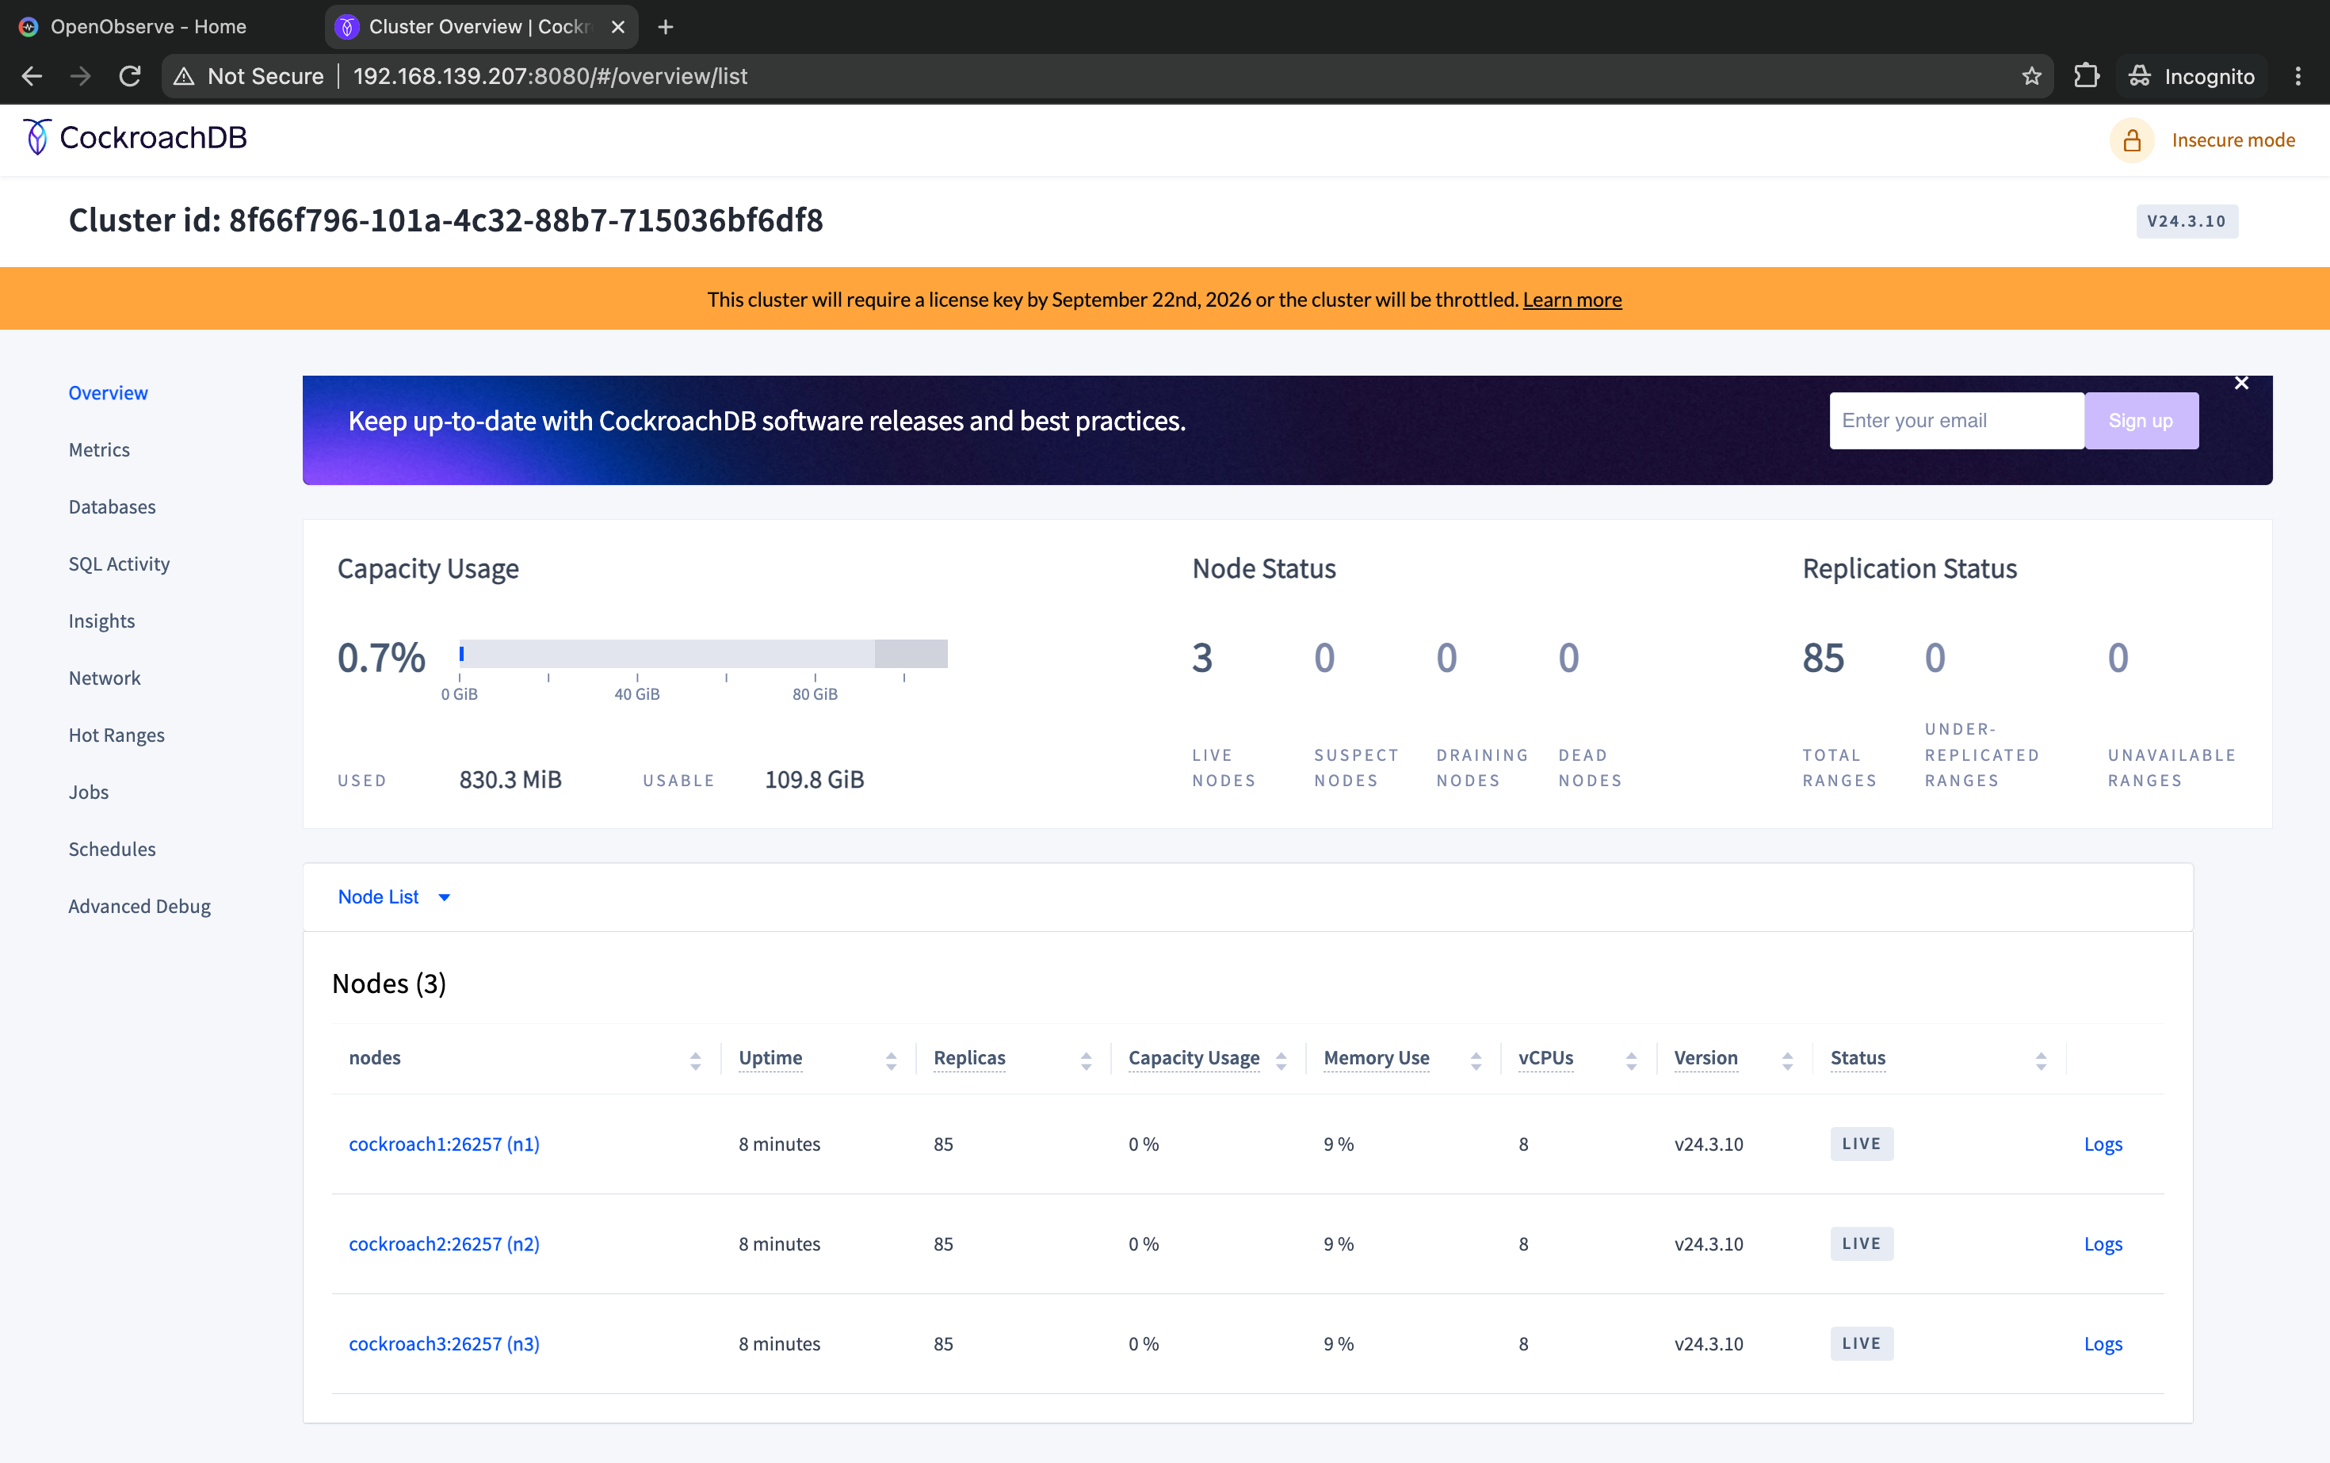Viewport: 2330px width, 1463px height.
Task: Go to Hot Ranges
Action: (116, 735)
